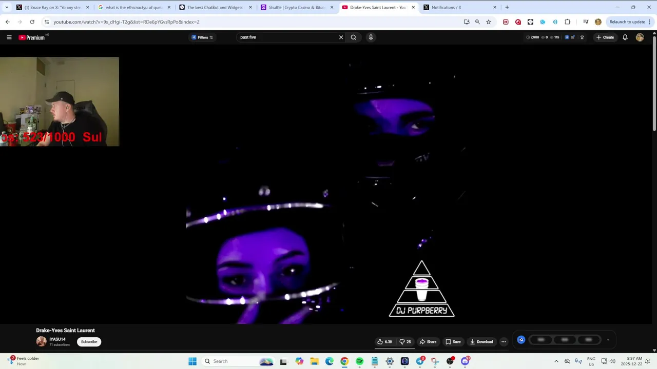Open the YouTube account avatar menu
Viewport: 657px width, 369px height.
[x=640, y=37]
